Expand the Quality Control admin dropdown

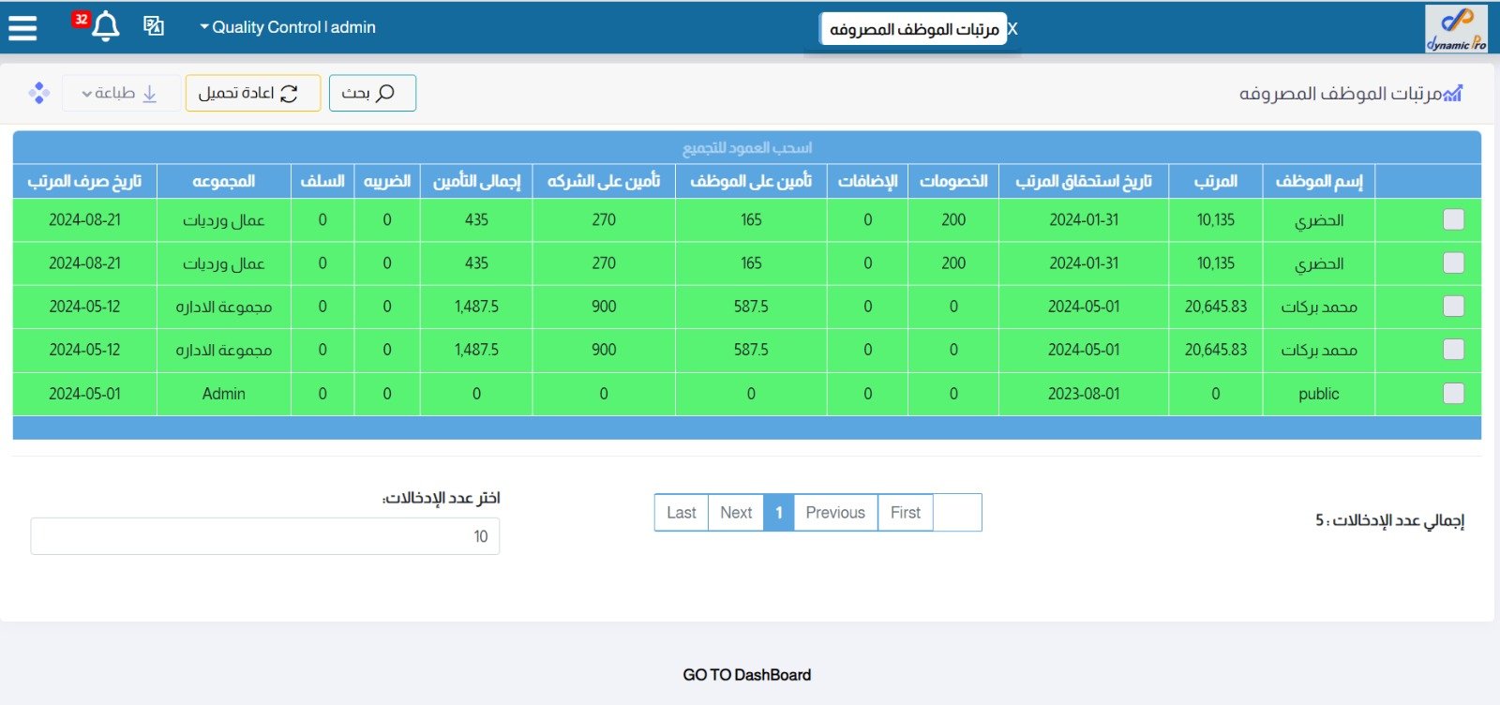tap(287, 27)
